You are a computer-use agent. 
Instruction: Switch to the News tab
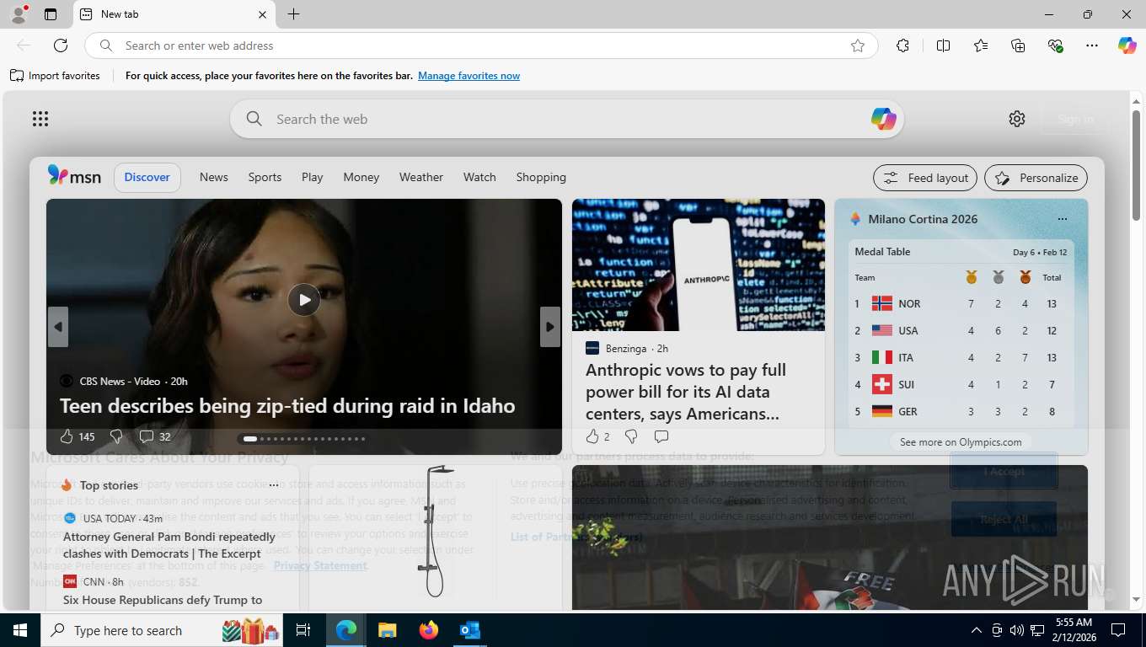(x=214, y=177)
